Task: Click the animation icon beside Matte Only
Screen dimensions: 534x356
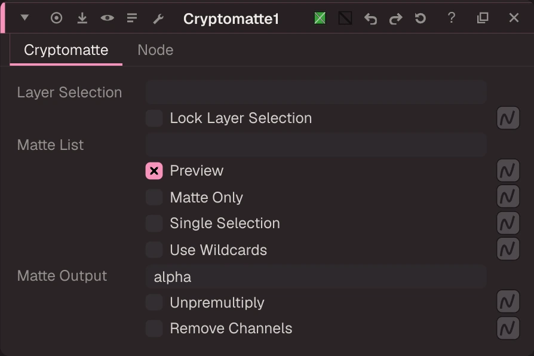Action: (508, 197)
